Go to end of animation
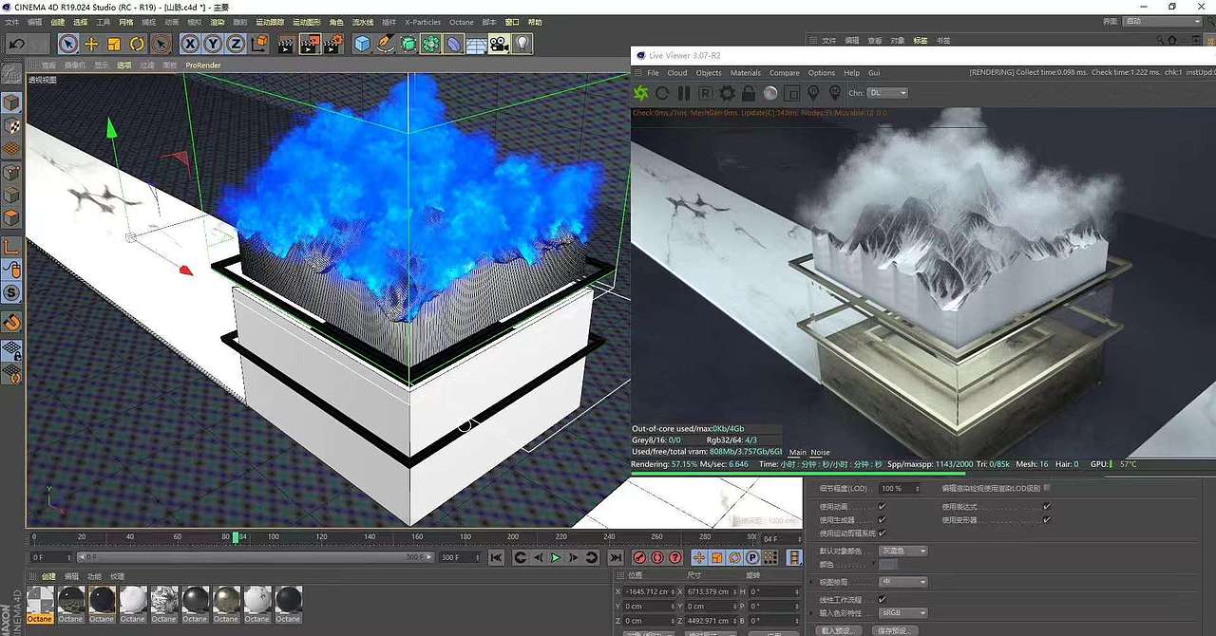The height and width of the screenshot is (636, 1216). [616, 557]
